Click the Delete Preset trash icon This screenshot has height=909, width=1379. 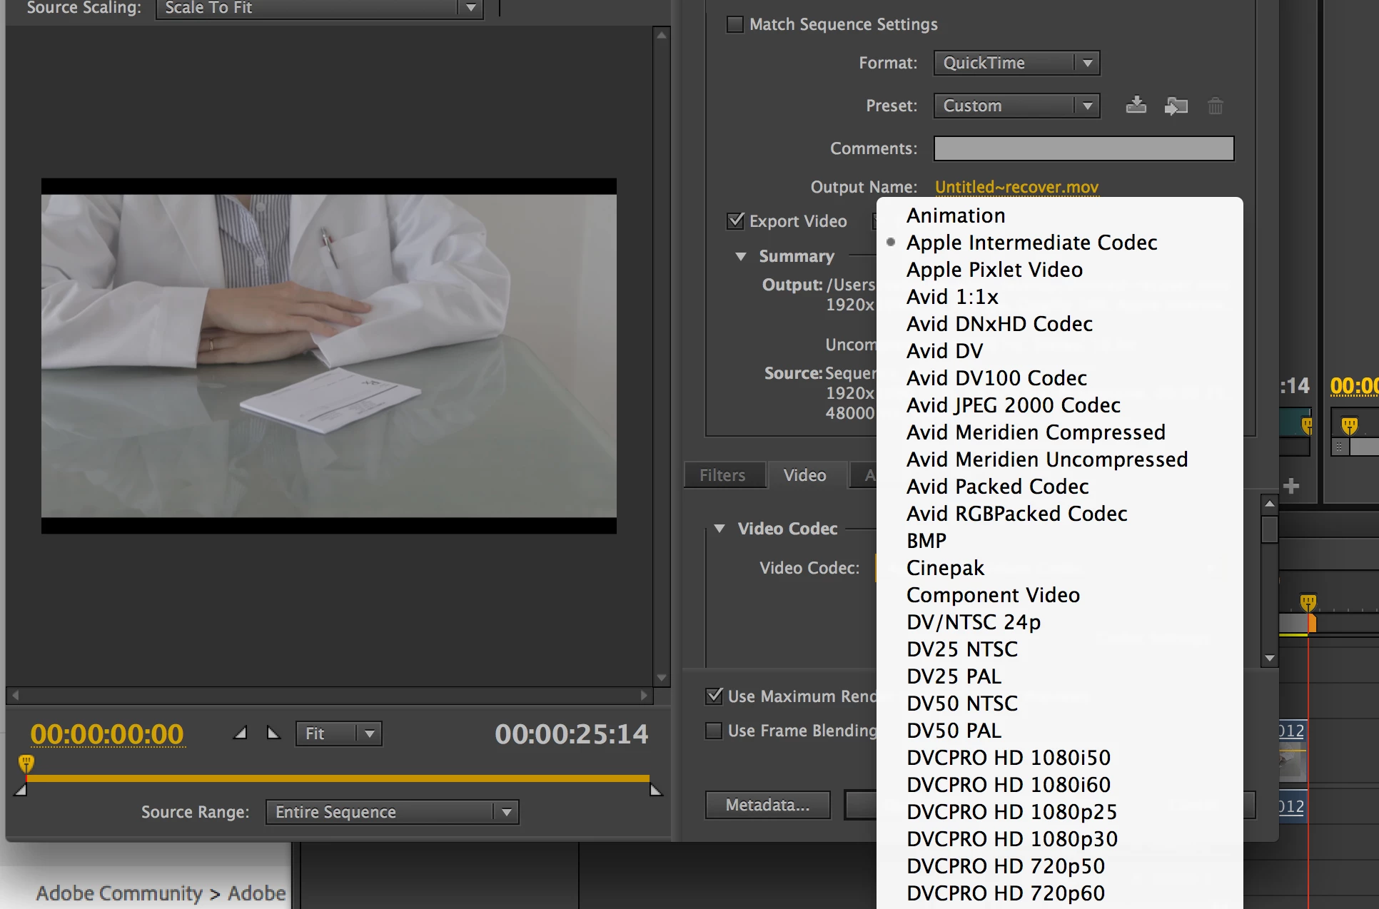coord(1215,106)
